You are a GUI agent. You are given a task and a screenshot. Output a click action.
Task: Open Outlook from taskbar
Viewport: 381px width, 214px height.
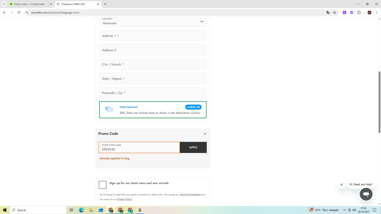point(101,210)
